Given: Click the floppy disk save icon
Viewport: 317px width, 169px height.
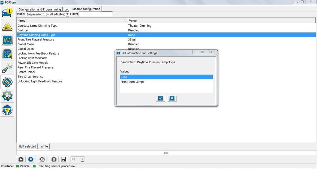Looking at the screenshot, I should coord(64,159).
